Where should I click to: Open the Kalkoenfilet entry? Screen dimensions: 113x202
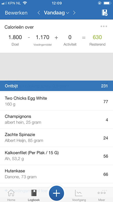[x=56, y=156]
